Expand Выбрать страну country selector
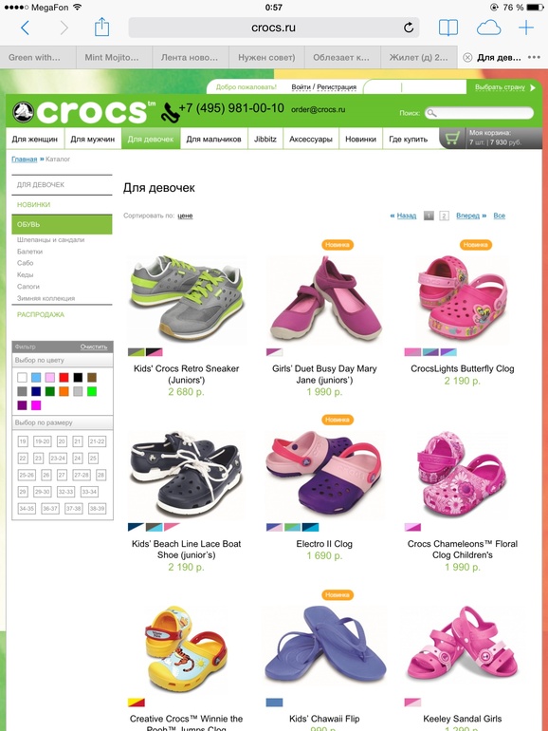 click(504, 87)
